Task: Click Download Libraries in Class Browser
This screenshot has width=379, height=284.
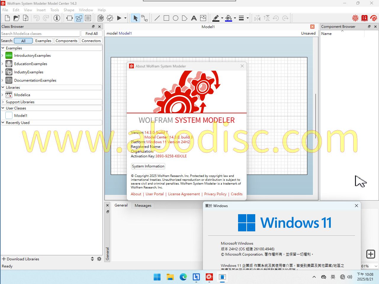Action: click(x=20, y=259)
